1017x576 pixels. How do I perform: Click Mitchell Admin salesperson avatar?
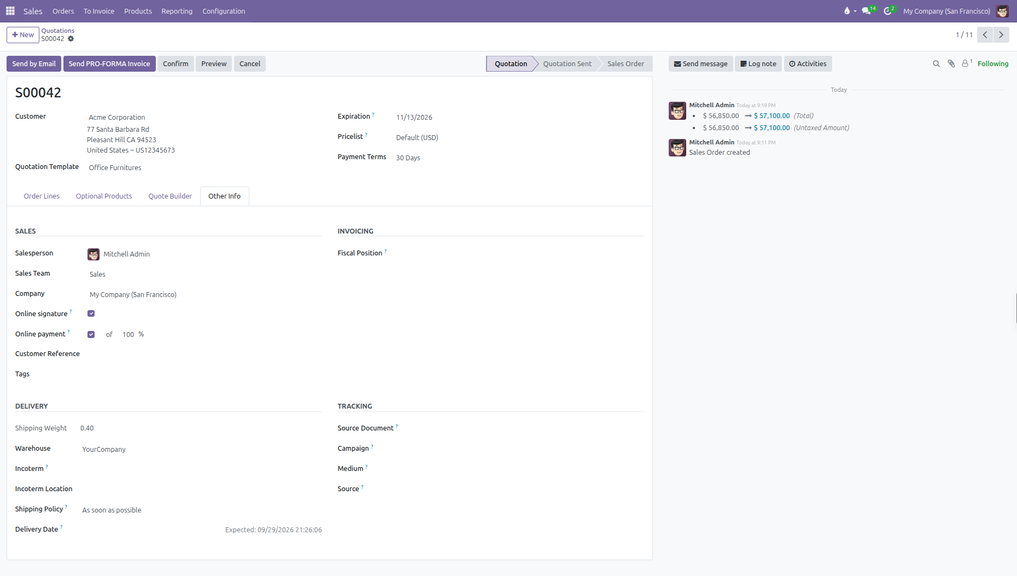(93, 254)
